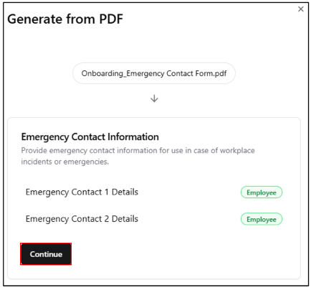
Task: Click the number 1 in the Emergency Contact 1 label
Action: (x=107, y=192)
